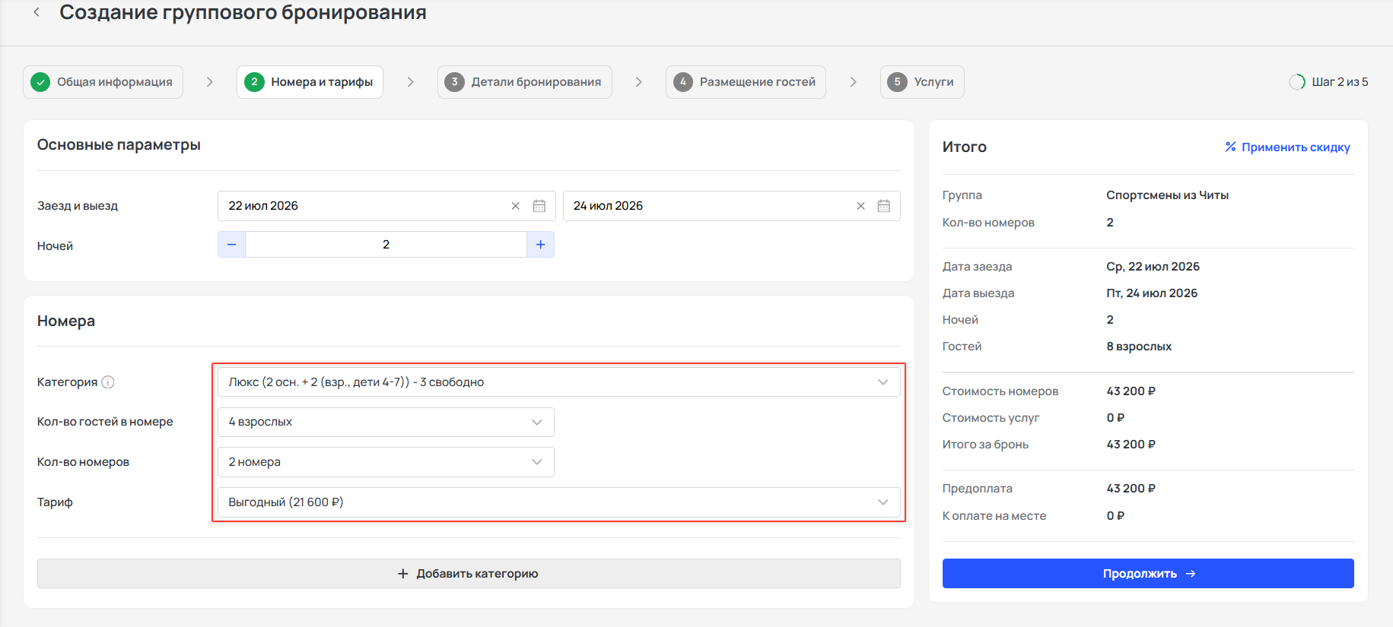Decrease nights with minus button

pyautogui.click(x=232, y=245)
